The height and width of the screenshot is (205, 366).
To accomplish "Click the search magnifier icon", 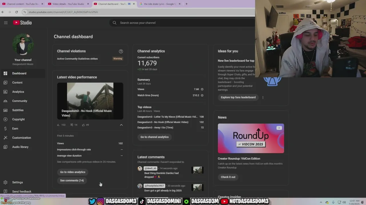I will click(x=114, y=23).
